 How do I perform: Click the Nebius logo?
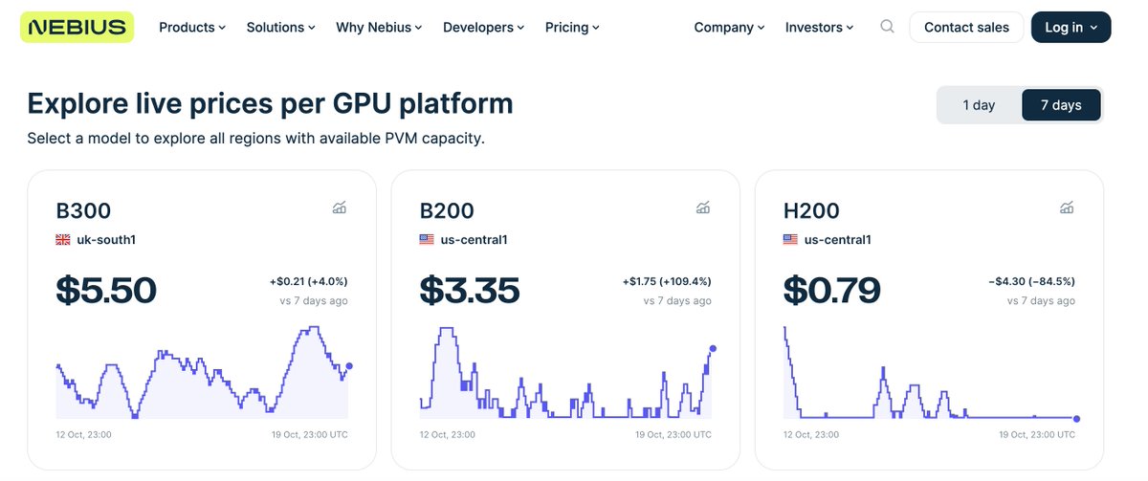tap(77, 27)
